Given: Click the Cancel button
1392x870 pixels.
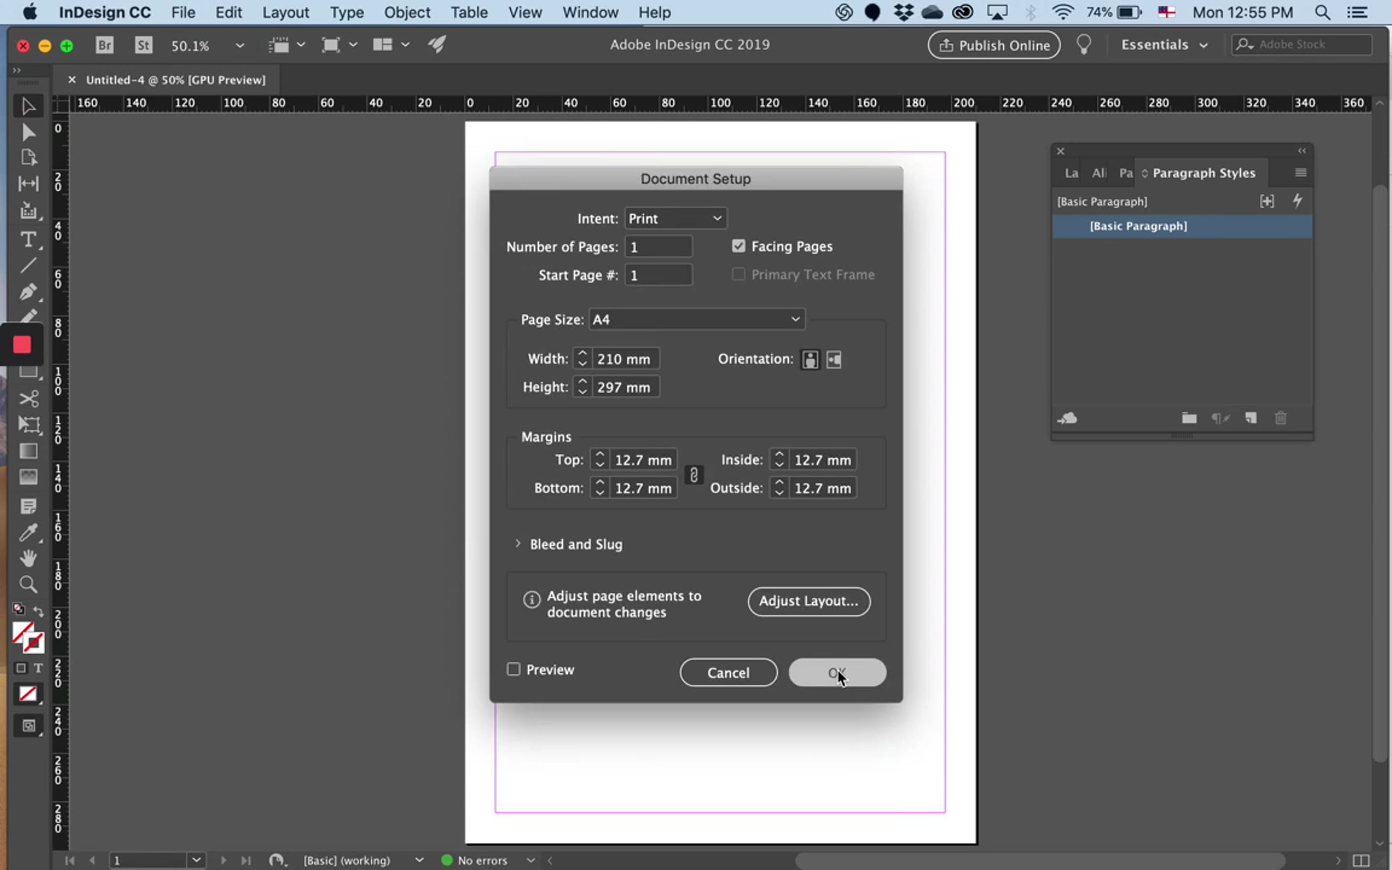Looking at the screenshot, I should click(728, 673).
